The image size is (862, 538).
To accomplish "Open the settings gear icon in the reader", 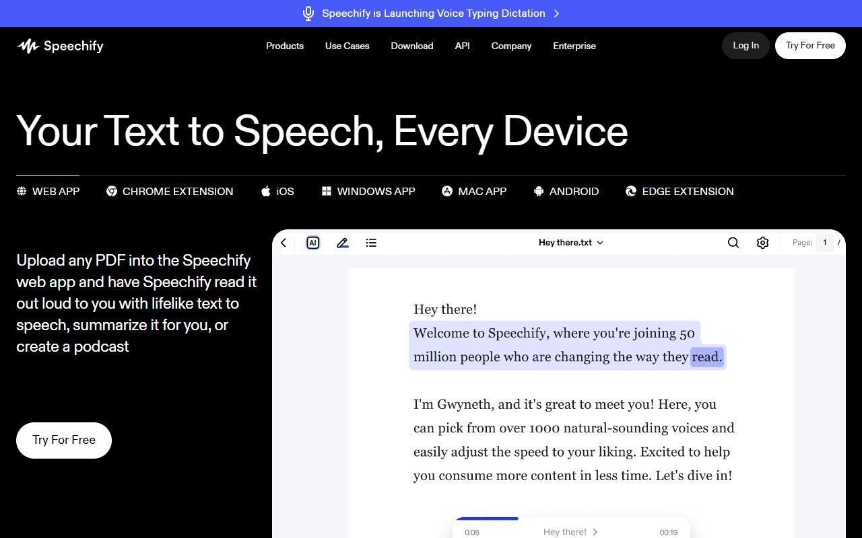I will 762,243.
